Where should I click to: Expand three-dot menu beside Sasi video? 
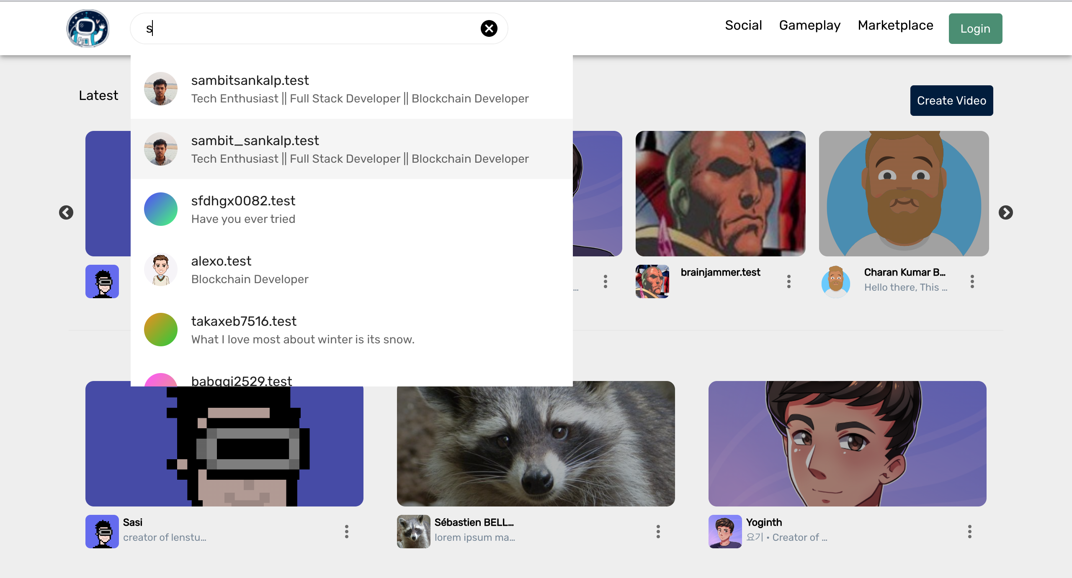click(x=347, y=532)
